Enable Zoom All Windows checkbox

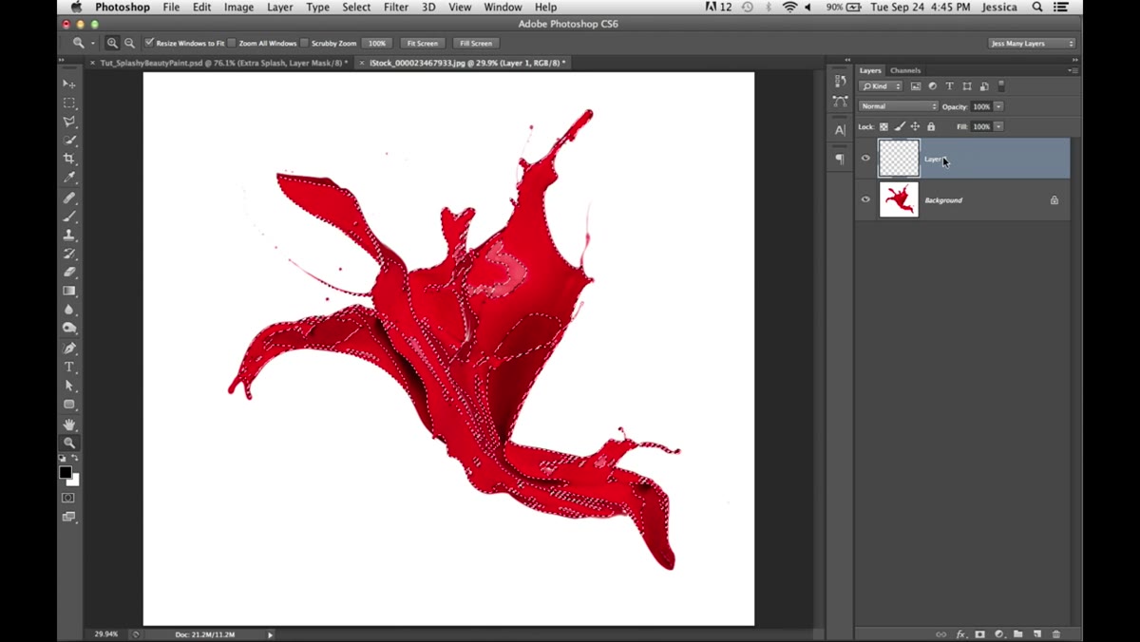tap(232, 43)
